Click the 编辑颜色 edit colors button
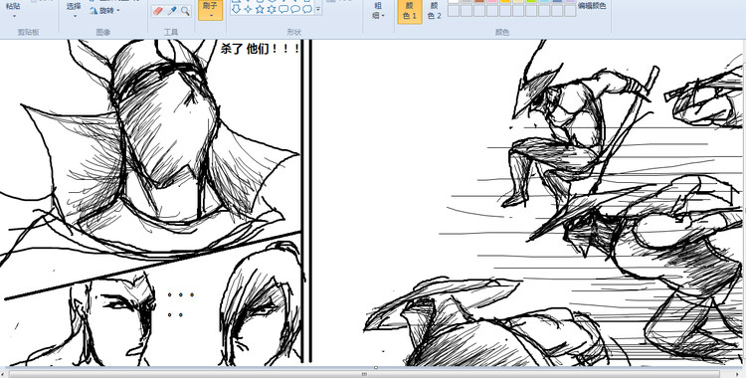Image resolution: width=746 pixels, height=378 pixels. coord(592,6)
